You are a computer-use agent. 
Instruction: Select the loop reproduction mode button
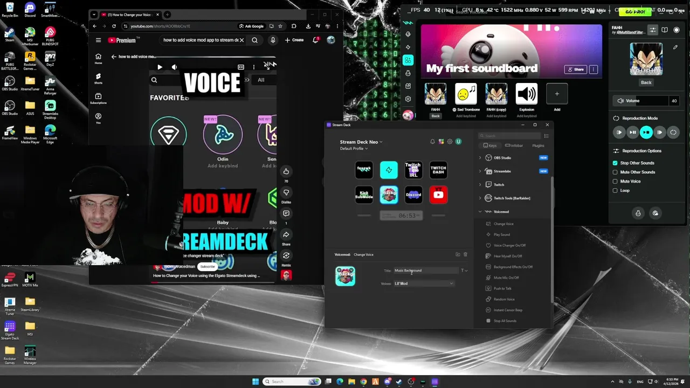click(673, 132)
